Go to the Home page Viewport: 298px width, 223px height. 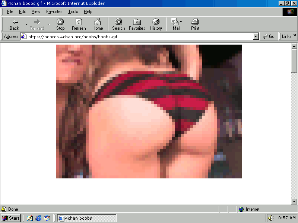tap(98, 24)
